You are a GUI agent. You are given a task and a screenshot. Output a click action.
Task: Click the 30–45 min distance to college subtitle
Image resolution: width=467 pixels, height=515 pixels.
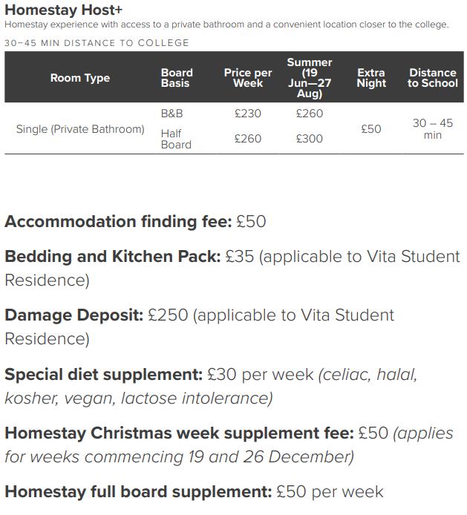coord(97,43)
